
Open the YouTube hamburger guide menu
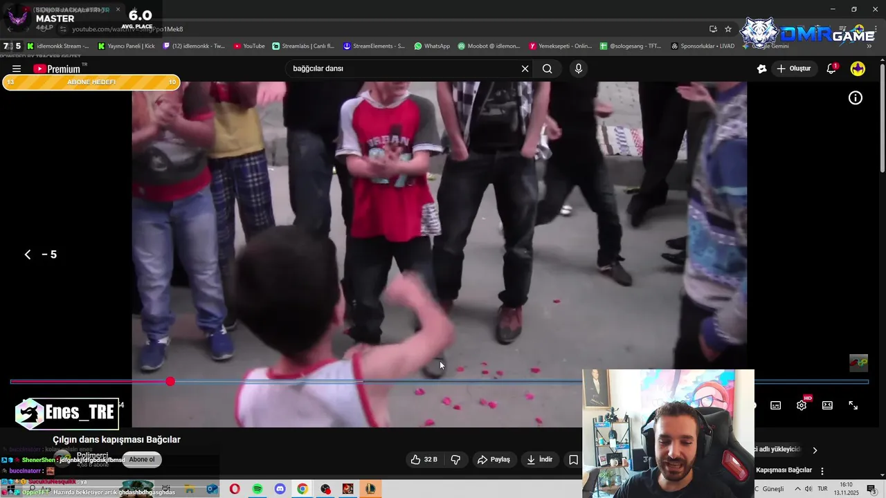tap(17, 68)
